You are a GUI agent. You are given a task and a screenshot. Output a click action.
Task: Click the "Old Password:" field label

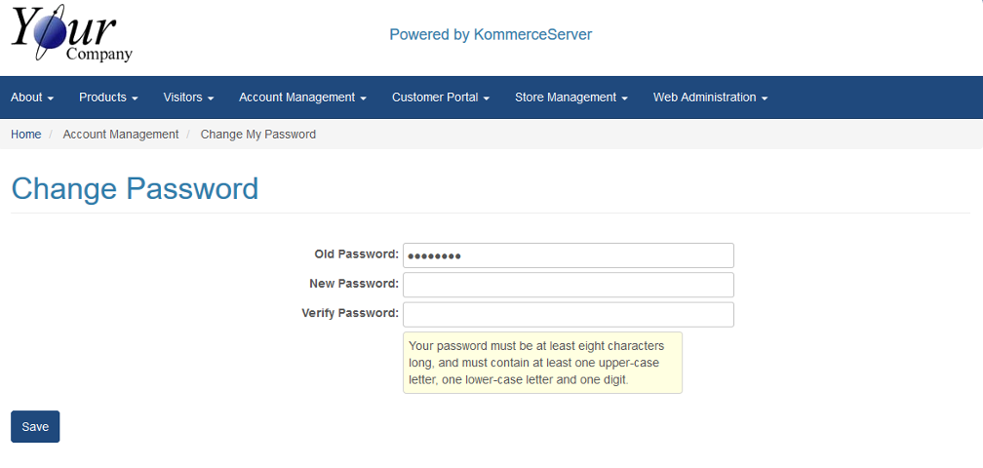(356, 254)
